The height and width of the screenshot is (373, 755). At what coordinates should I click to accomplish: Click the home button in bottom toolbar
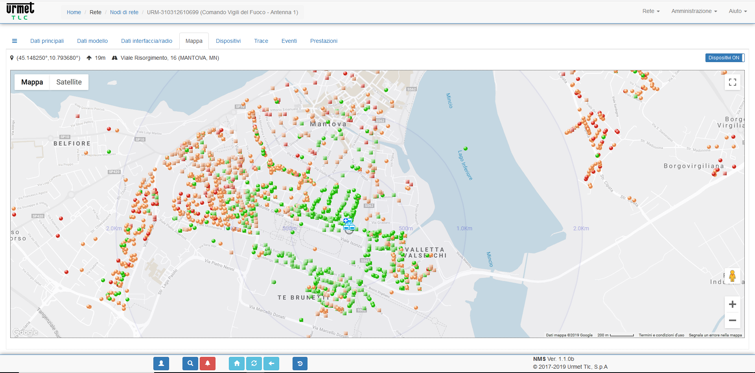click(x=237, y=364)
